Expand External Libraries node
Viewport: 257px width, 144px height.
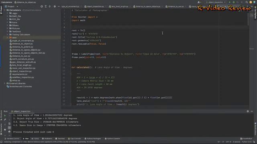4,84
